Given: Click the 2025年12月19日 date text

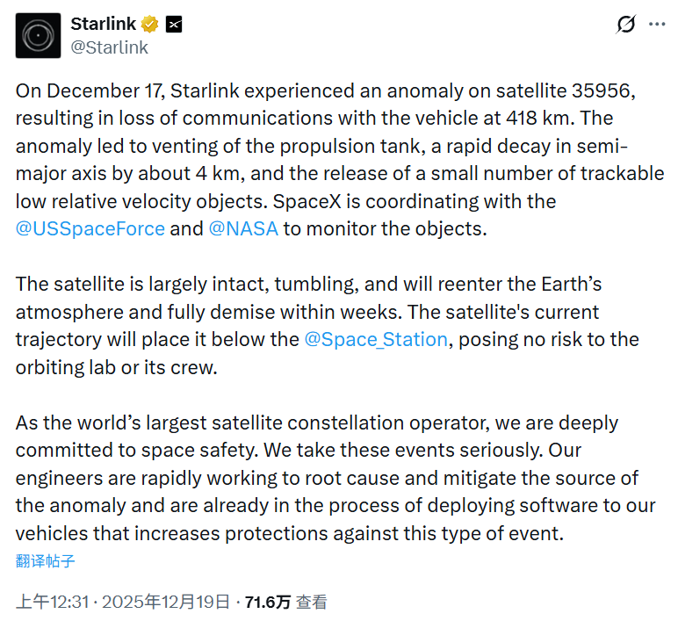Looking at the screenshot, I should point(166,602).
